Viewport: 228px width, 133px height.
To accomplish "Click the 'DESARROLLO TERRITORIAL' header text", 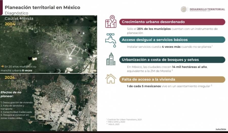I will (x=207, y=9).
